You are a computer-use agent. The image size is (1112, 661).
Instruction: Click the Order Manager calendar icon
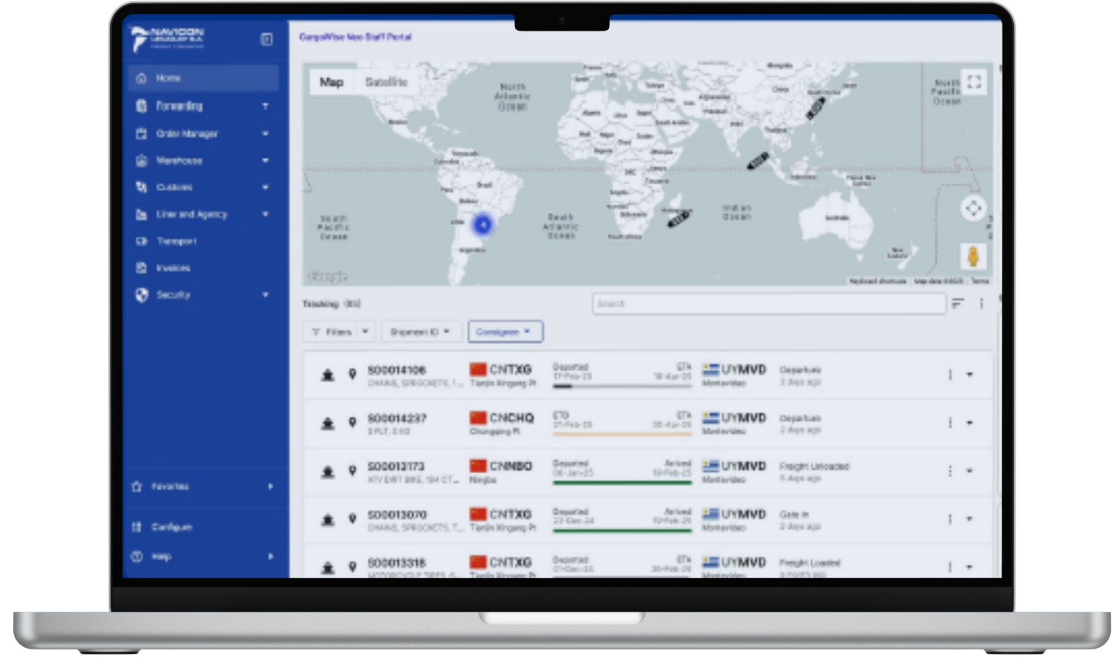(x=142, y=133)
